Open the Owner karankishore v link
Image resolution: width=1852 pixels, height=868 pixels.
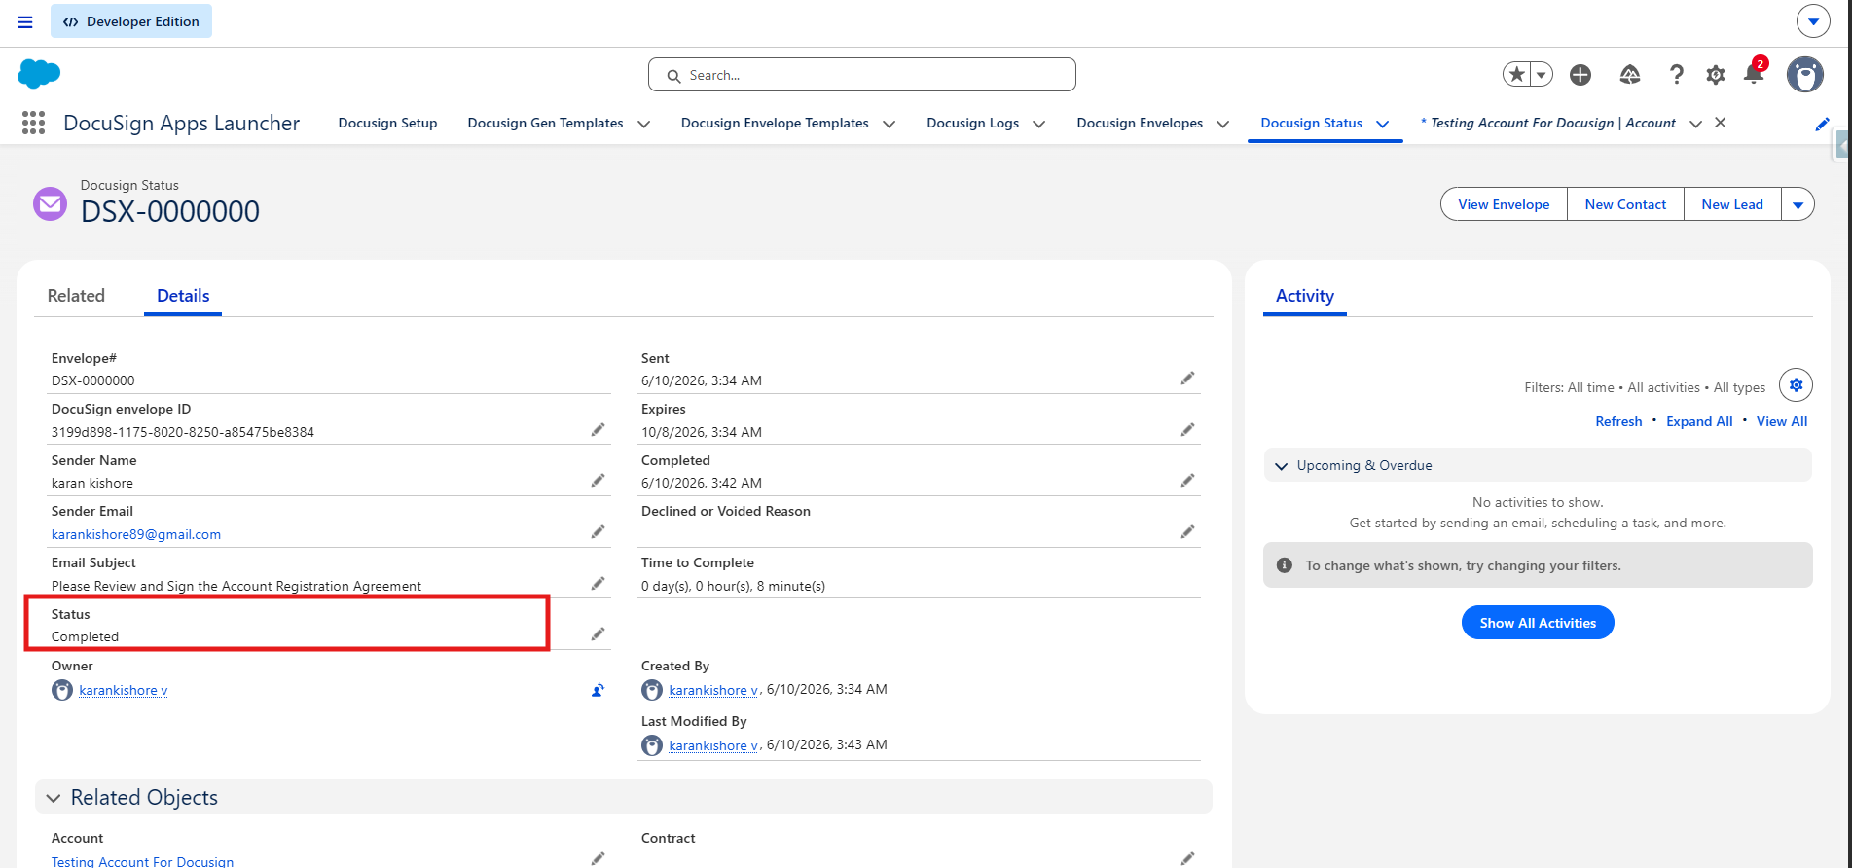[x=124, y=690]
